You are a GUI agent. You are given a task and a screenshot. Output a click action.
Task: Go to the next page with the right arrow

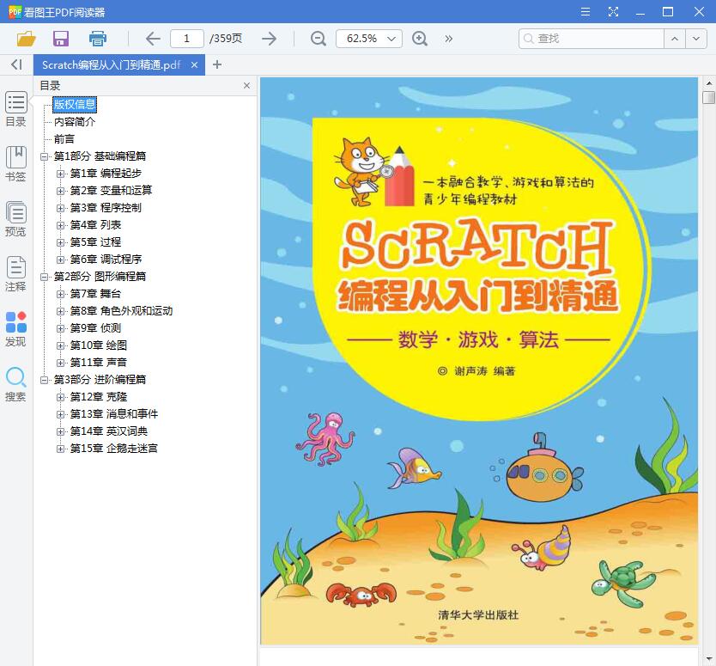(x=269, y=39)
